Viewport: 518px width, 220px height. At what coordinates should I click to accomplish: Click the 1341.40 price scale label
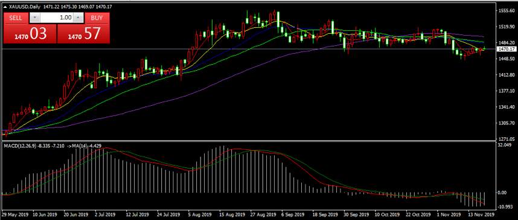507,107
